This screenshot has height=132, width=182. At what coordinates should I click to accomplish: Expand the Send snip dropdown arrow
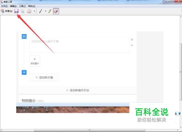(x=34, y=11)
